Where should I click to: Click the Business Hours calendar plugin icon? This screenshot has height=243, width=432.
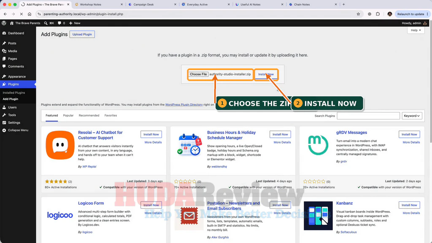tap(189, 145)
